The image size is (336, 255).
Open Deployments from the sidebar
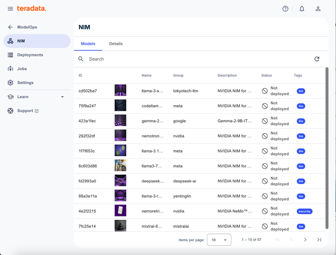[10, 55]
